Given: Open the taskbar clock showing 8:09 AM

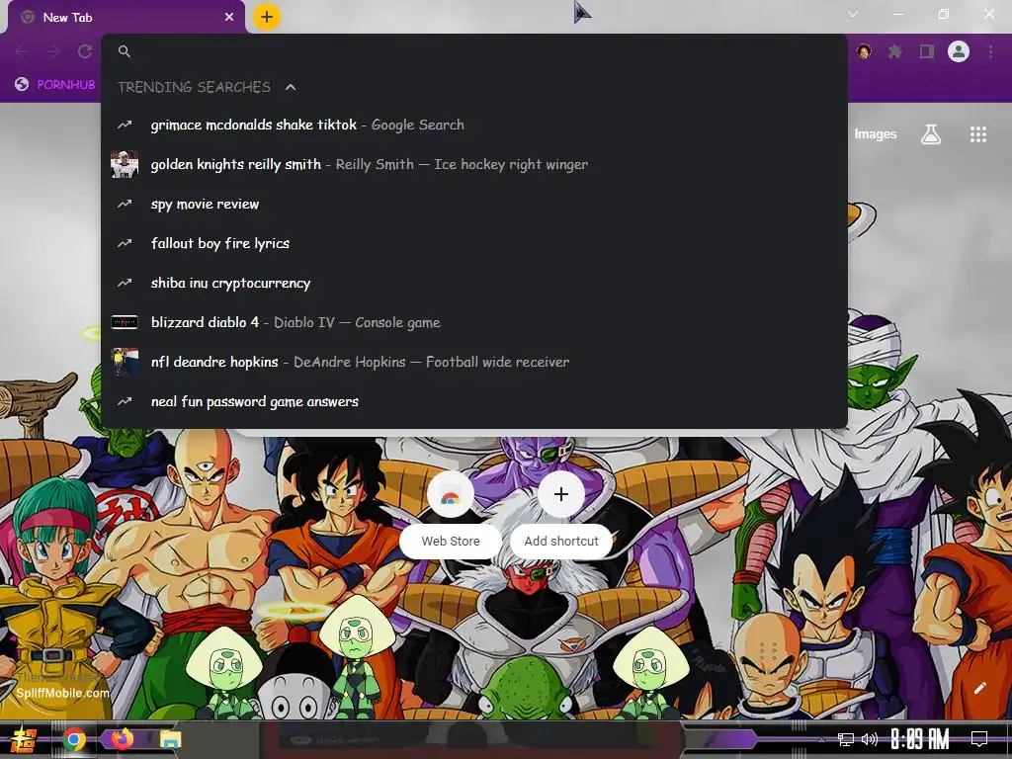Looking at the screenshot, I should coord(920,739).
